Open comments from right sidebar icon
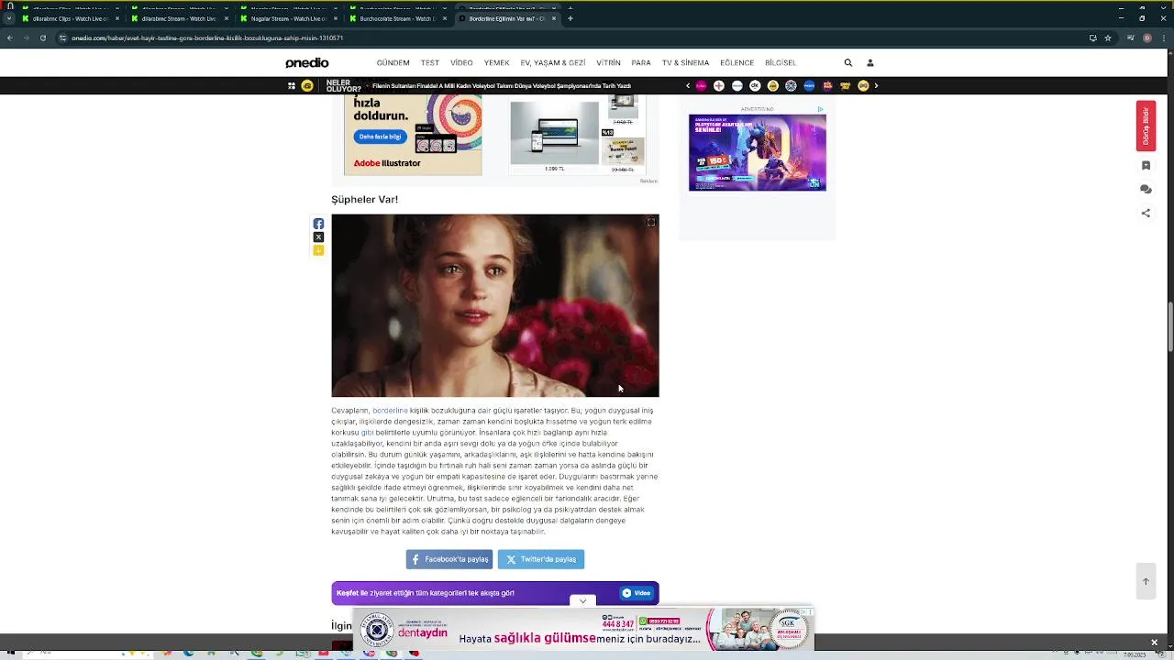1174x660 pixels. click(x=1146, y=189)
